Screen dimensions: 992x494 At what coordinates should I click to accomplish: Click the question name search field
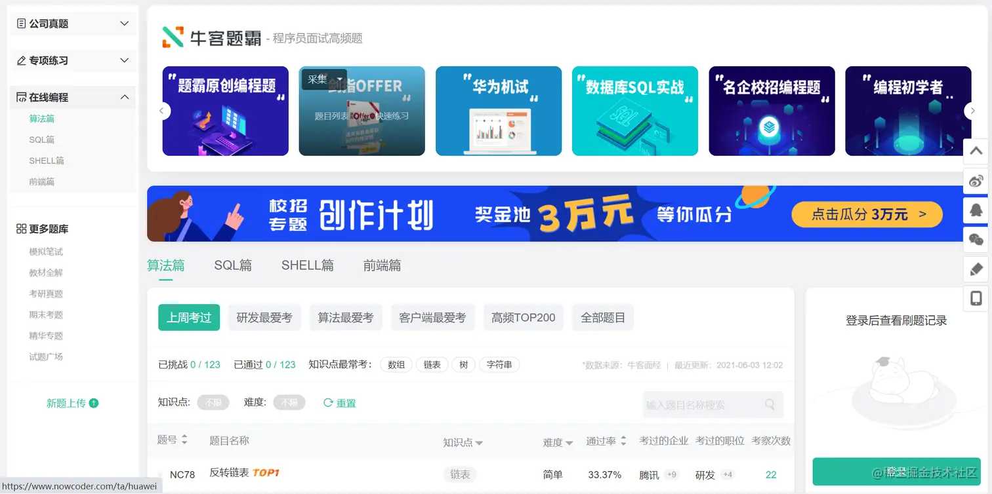pyautogui.click(x=713, y=405)
